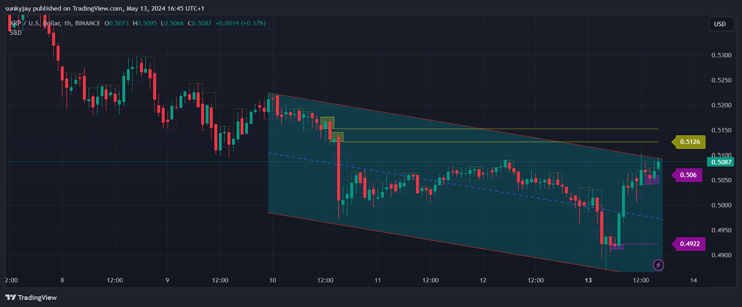742x307 pixels.
Task: Click the 0.5000 price axis label
Action: [721, 205]
